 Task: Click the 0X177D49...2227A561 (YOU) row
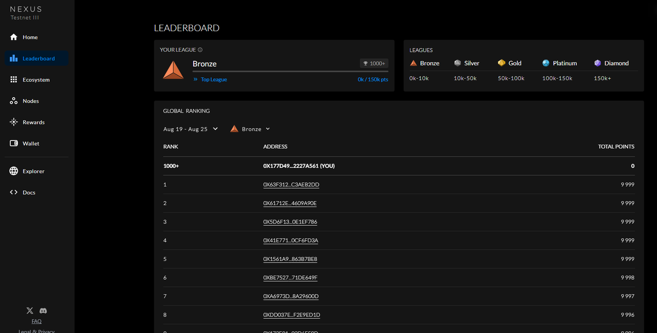point(399,166)
